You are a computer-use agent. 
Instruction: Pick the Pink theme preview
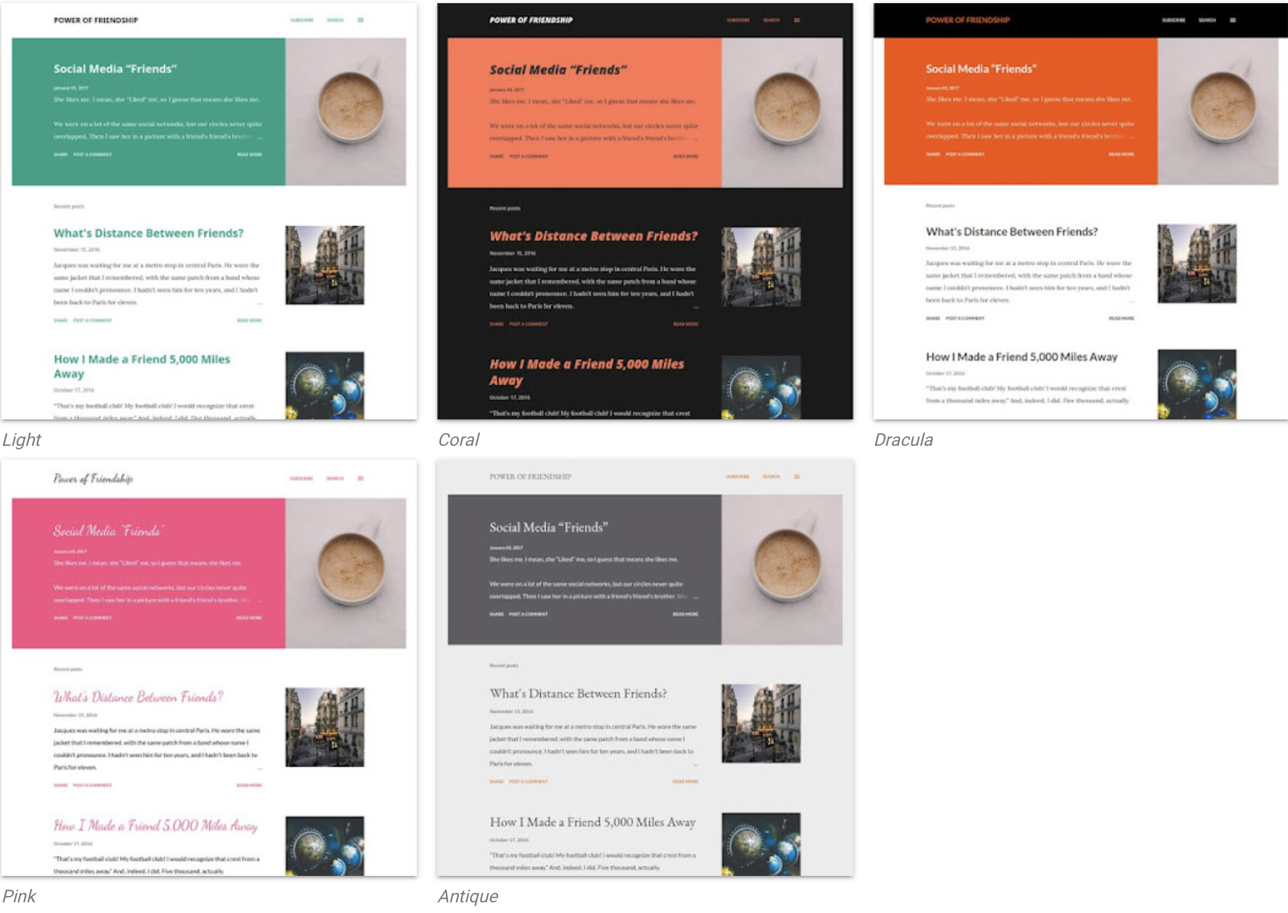208,668
